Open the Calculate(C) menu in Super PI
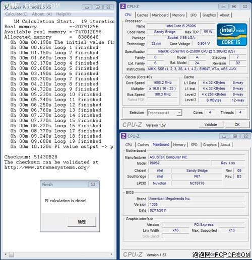 click(x=16, y=14)
